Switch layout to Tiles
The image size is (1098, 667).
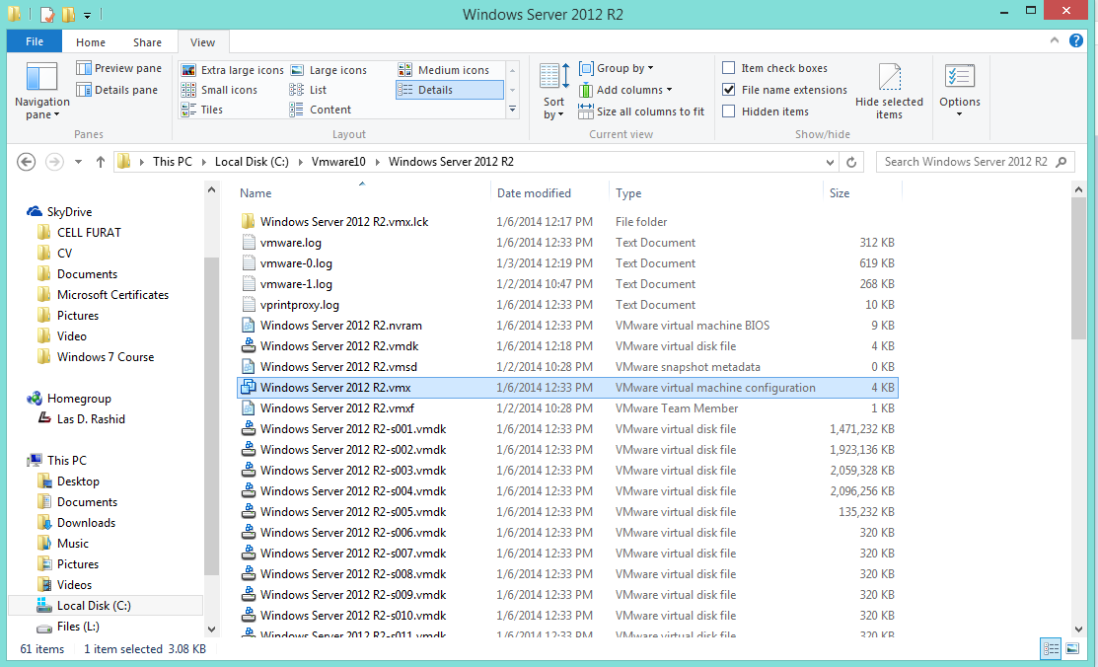[x=201, y=110]
